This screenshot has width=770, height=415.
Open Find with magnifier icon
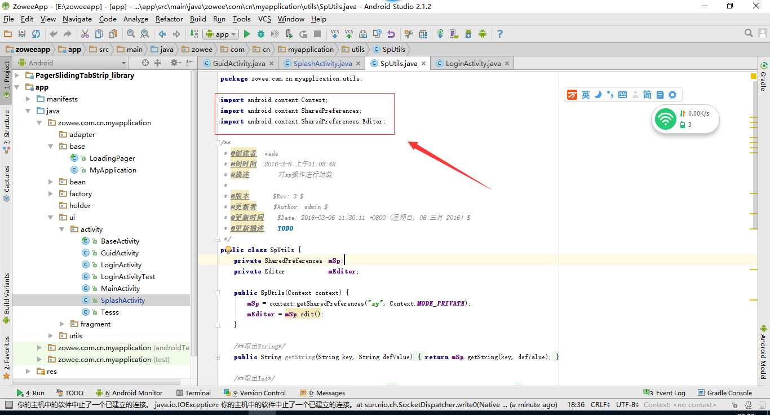(131, 34)
